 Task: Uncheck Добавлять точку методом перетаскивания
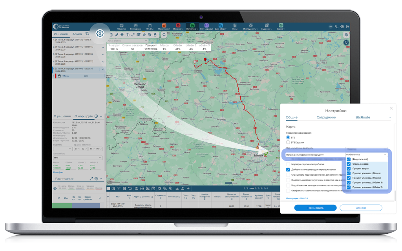288,169
